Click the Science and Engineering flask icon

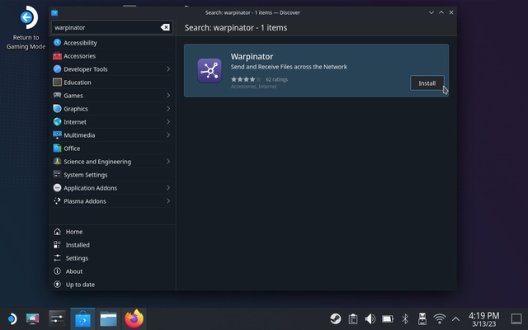click(57, 162)
